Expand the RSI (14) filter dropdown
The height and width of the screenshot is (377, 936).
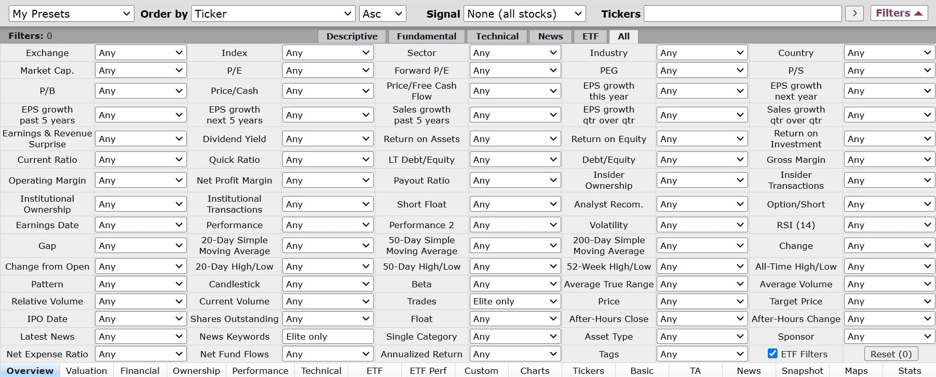(x=889, y=225)
